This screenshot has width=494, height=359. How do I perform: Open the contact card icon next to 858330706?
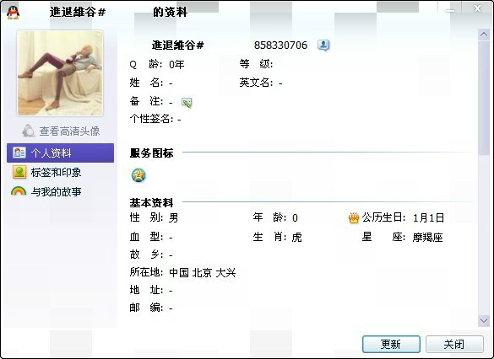[x=323, y=46]
